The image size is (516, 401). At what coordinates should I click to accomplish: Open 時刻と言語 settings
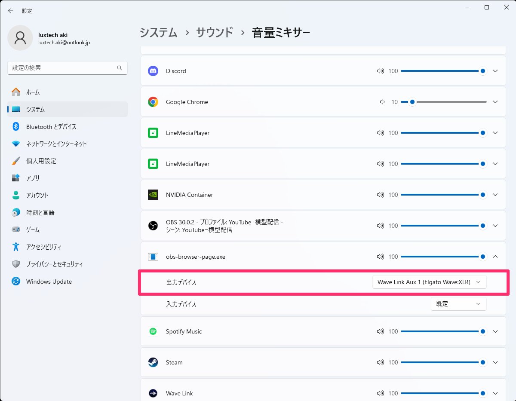click(68, 212)
